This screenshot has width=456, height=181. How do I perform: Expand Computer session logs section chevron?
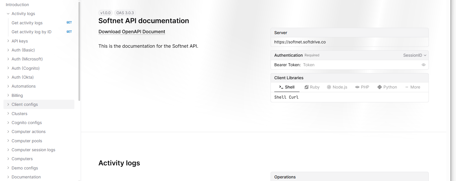[x=8, y=150]
